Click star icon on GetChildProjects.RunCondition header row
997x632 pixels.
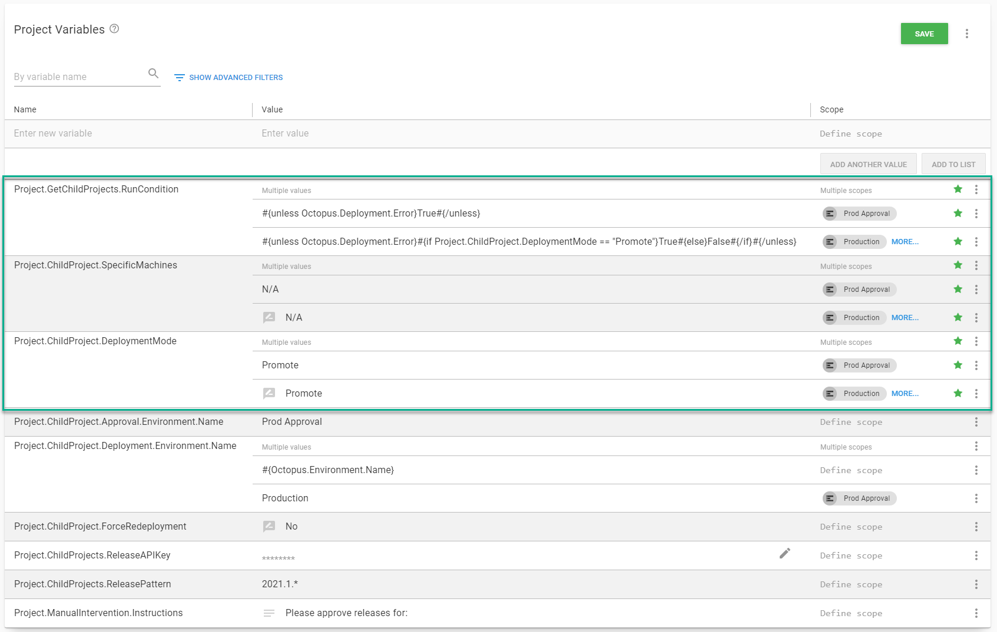point(958,189)
